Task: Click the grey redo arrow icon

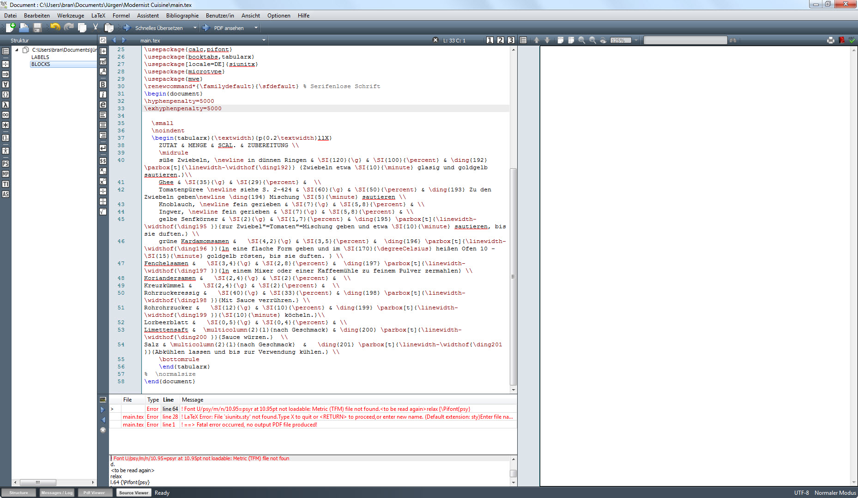Action: [69, 27]
